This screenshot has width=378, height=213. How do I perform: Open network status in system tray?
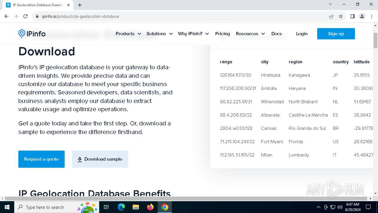pyautogui.click(x=333, y=207)
